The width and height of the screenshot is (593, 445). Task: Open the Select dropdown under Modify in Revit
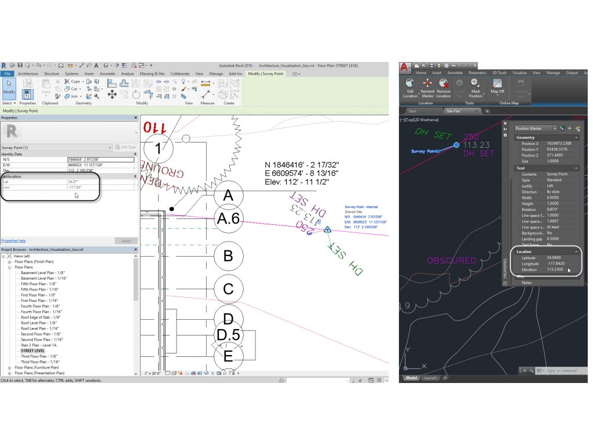(9, 103)
